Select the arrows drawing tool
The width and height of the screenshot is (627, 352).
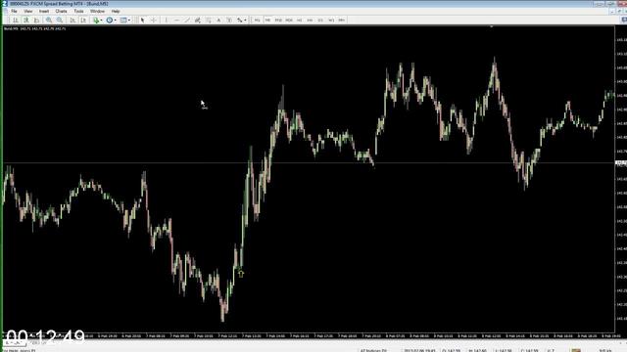point(239,20)
